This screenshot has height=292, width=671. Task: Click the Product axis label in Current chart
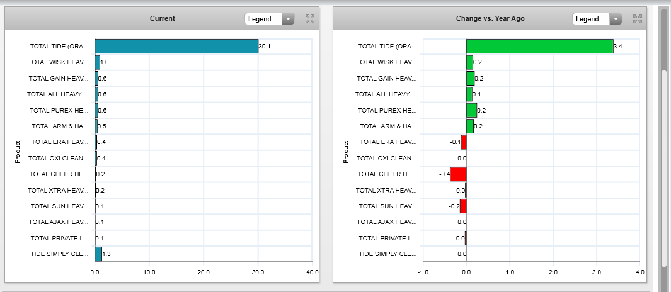(x=18, y=151)
